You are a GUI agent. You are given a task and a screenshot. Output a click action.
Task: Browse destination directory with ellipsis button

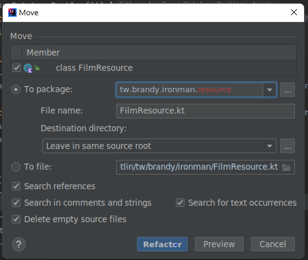coord(287,146)
